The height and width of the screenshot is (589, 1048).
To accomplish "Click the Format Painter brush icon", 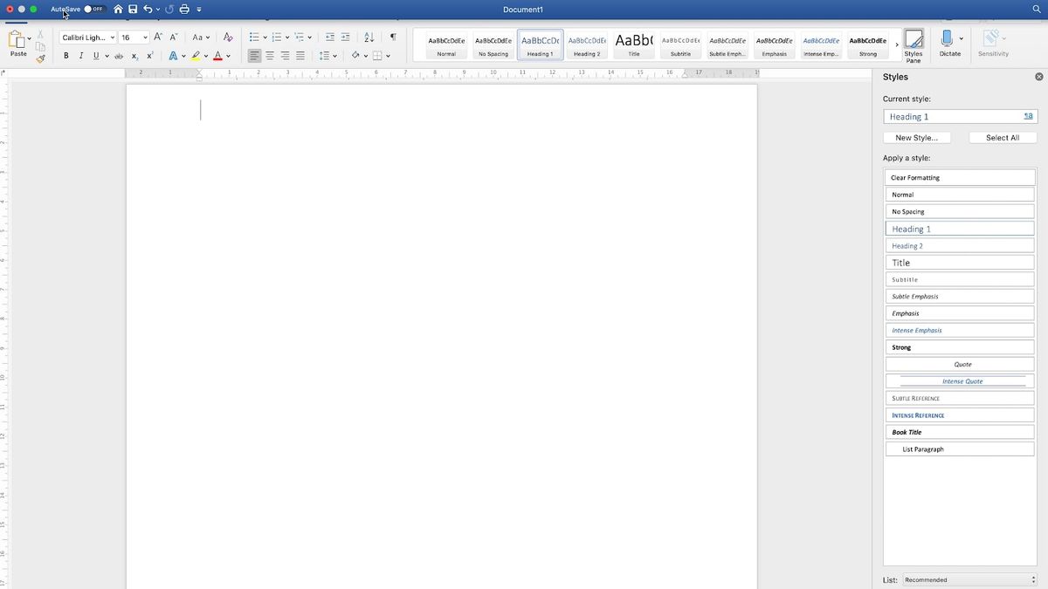I will (41, 59).
